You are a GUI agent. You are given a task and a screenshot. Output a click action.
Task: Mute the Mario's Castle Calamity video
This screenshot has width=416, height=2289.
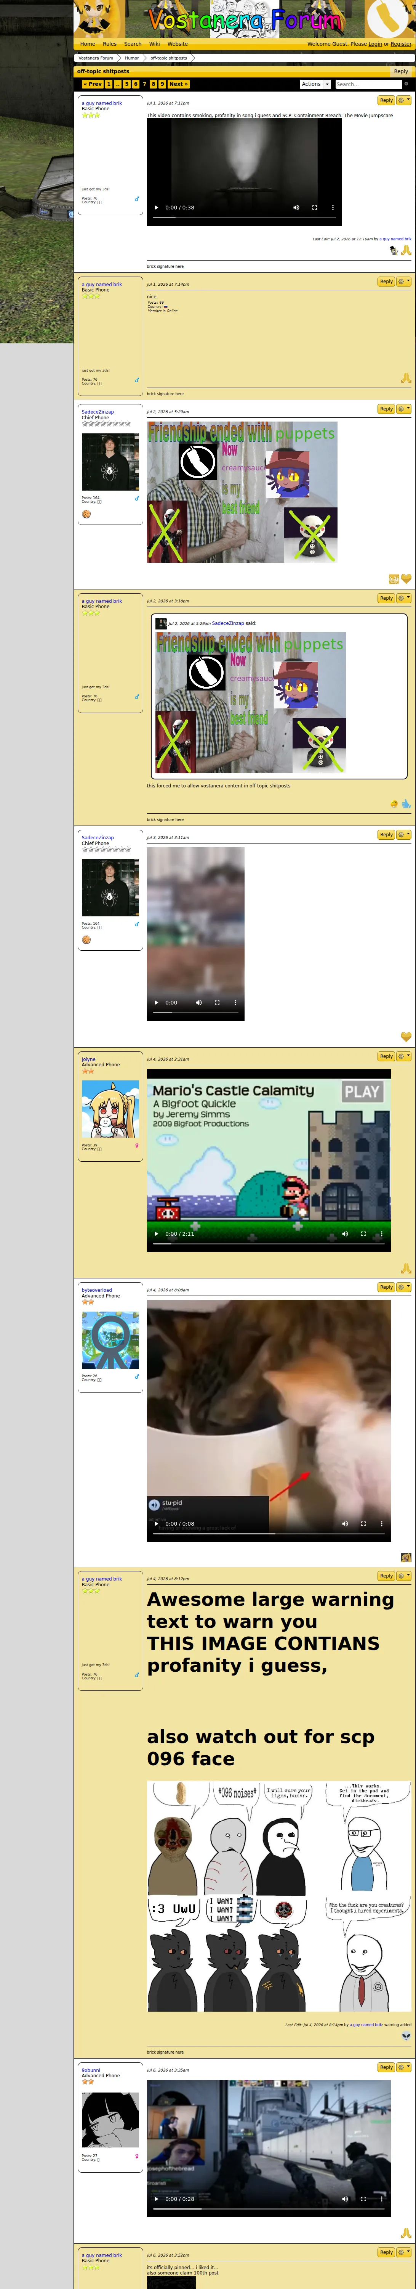point(345,1233)
